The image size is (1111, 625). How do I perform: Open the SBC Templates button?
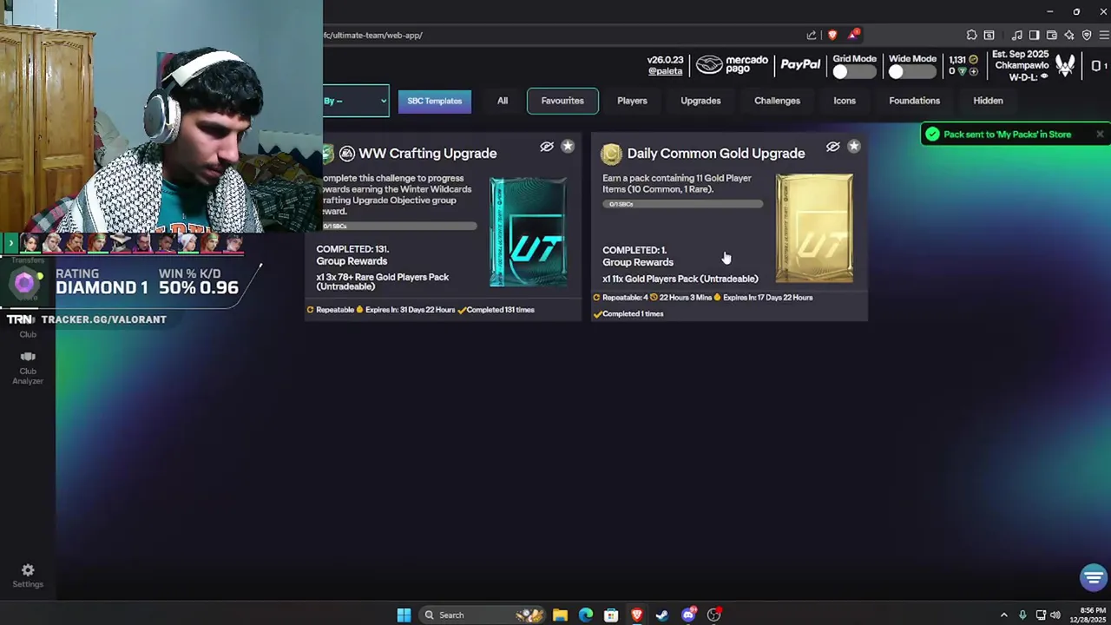435,101
